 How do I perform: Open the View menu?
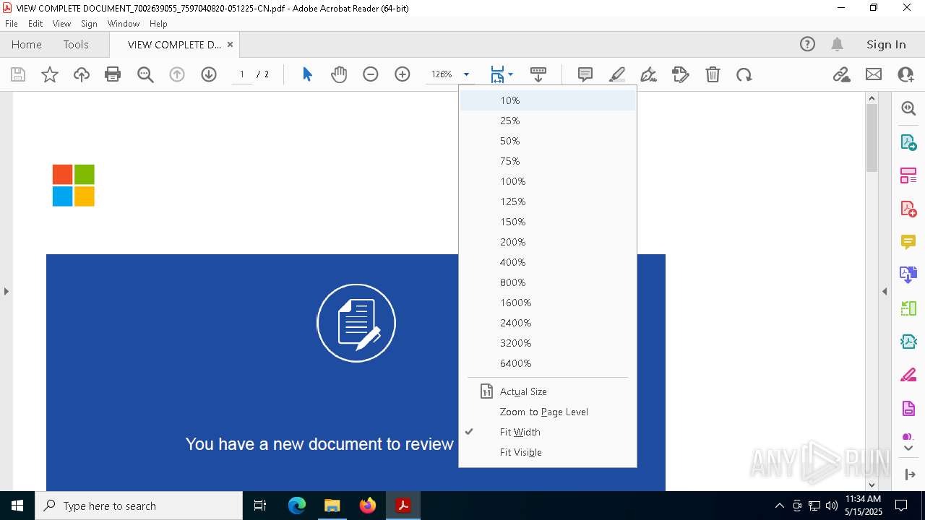[61, 24]
